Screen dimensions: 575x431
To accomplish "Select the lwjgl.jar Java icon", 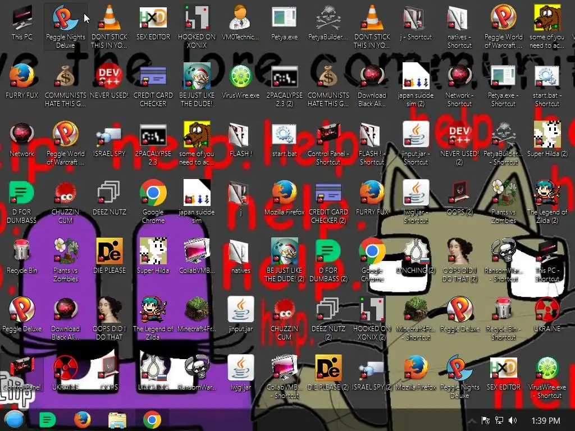I will point(240,373).
